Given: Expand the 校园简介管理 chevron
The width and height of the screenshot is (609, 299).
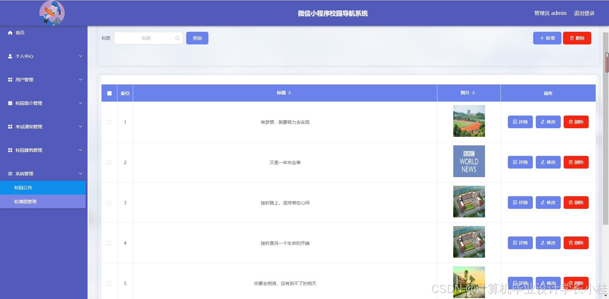Looking at the screenshot, I should (81, 103).
